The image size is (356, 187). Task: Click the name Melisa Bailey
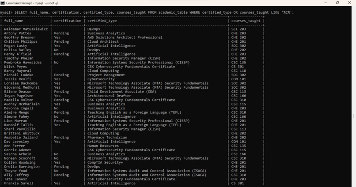18,50
